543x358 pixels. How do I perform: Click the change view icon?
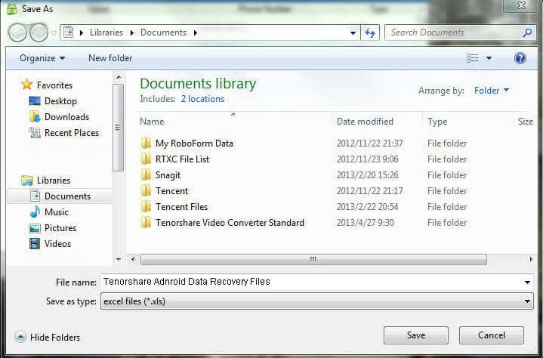[x=472, y=58]
